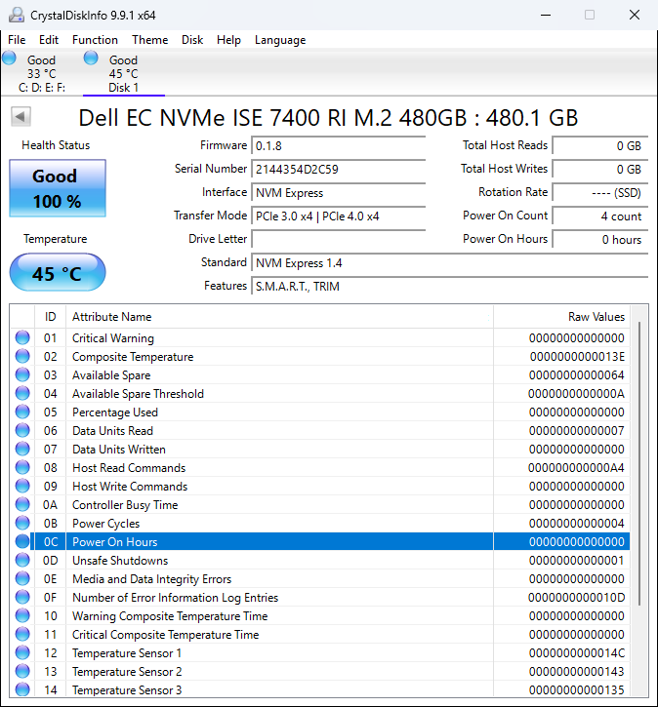Click the status orb in the Data Units Written row

[22, 449]
